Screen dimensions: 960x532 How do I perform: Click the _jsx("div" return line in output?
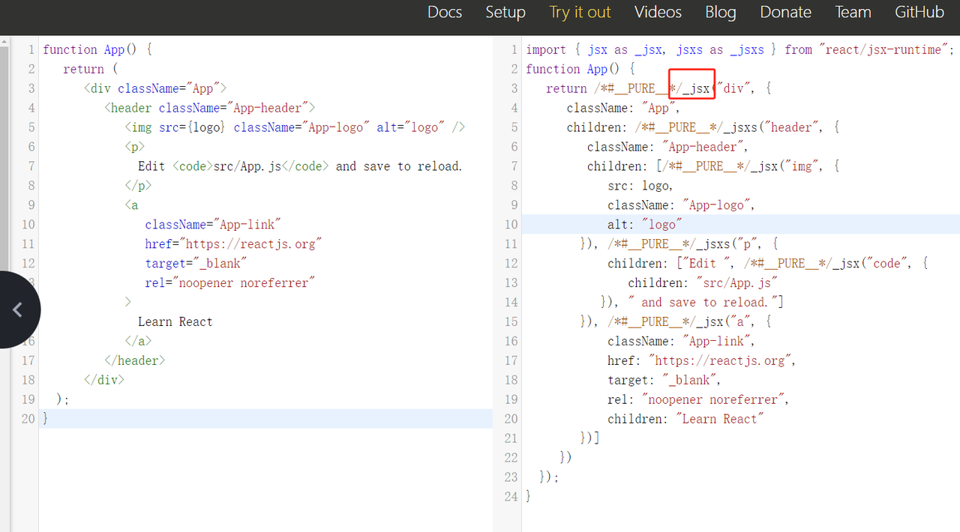pyautogui.click(x=658, y=88)
